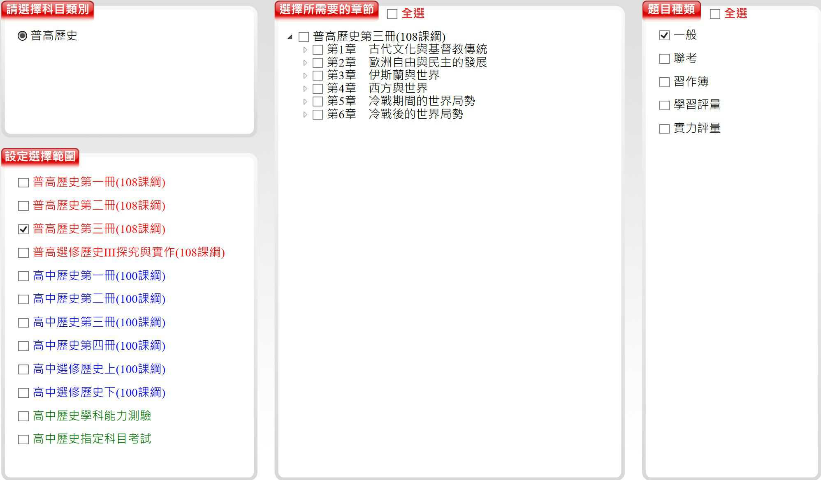Viewport: 821px width, 480px height.
Task: Expand 第5章 冷戰期間的世界局勢
Action: coord(305,102)
